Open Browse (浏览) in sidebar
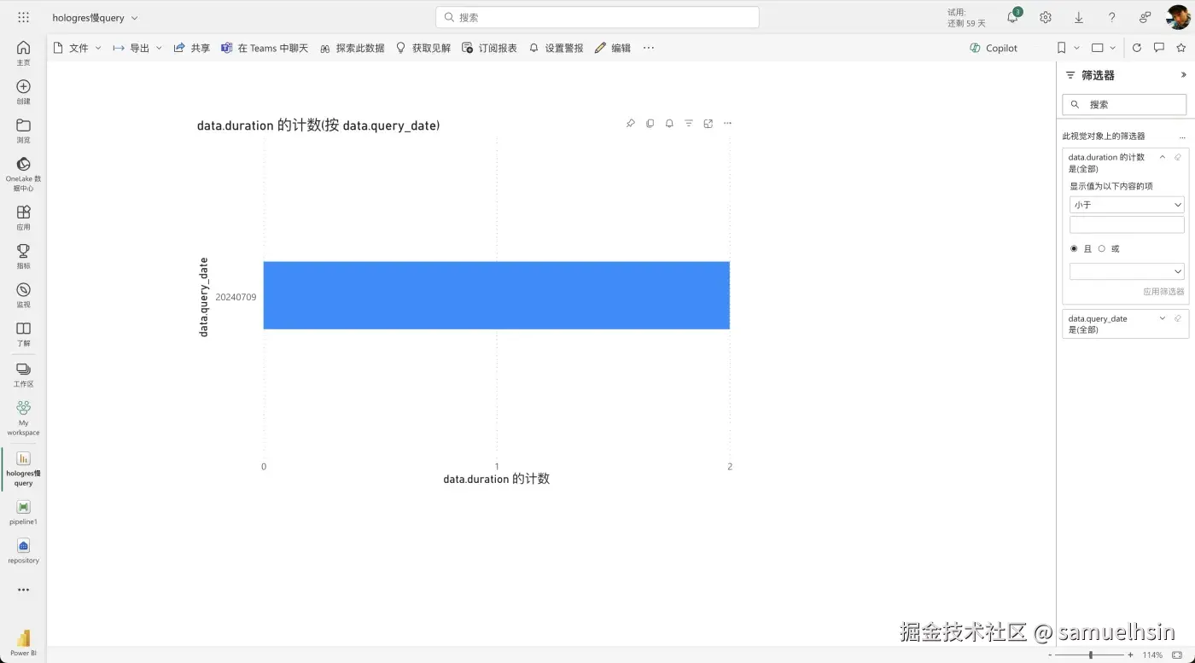Screen dimensions: 1195x663 [23, 131]
